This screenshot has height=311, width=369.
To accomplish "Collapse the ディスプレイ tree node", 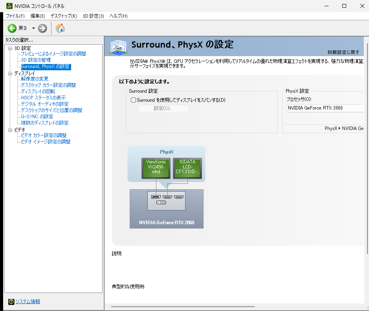I will pyautogui.click(x=10, y=73).
